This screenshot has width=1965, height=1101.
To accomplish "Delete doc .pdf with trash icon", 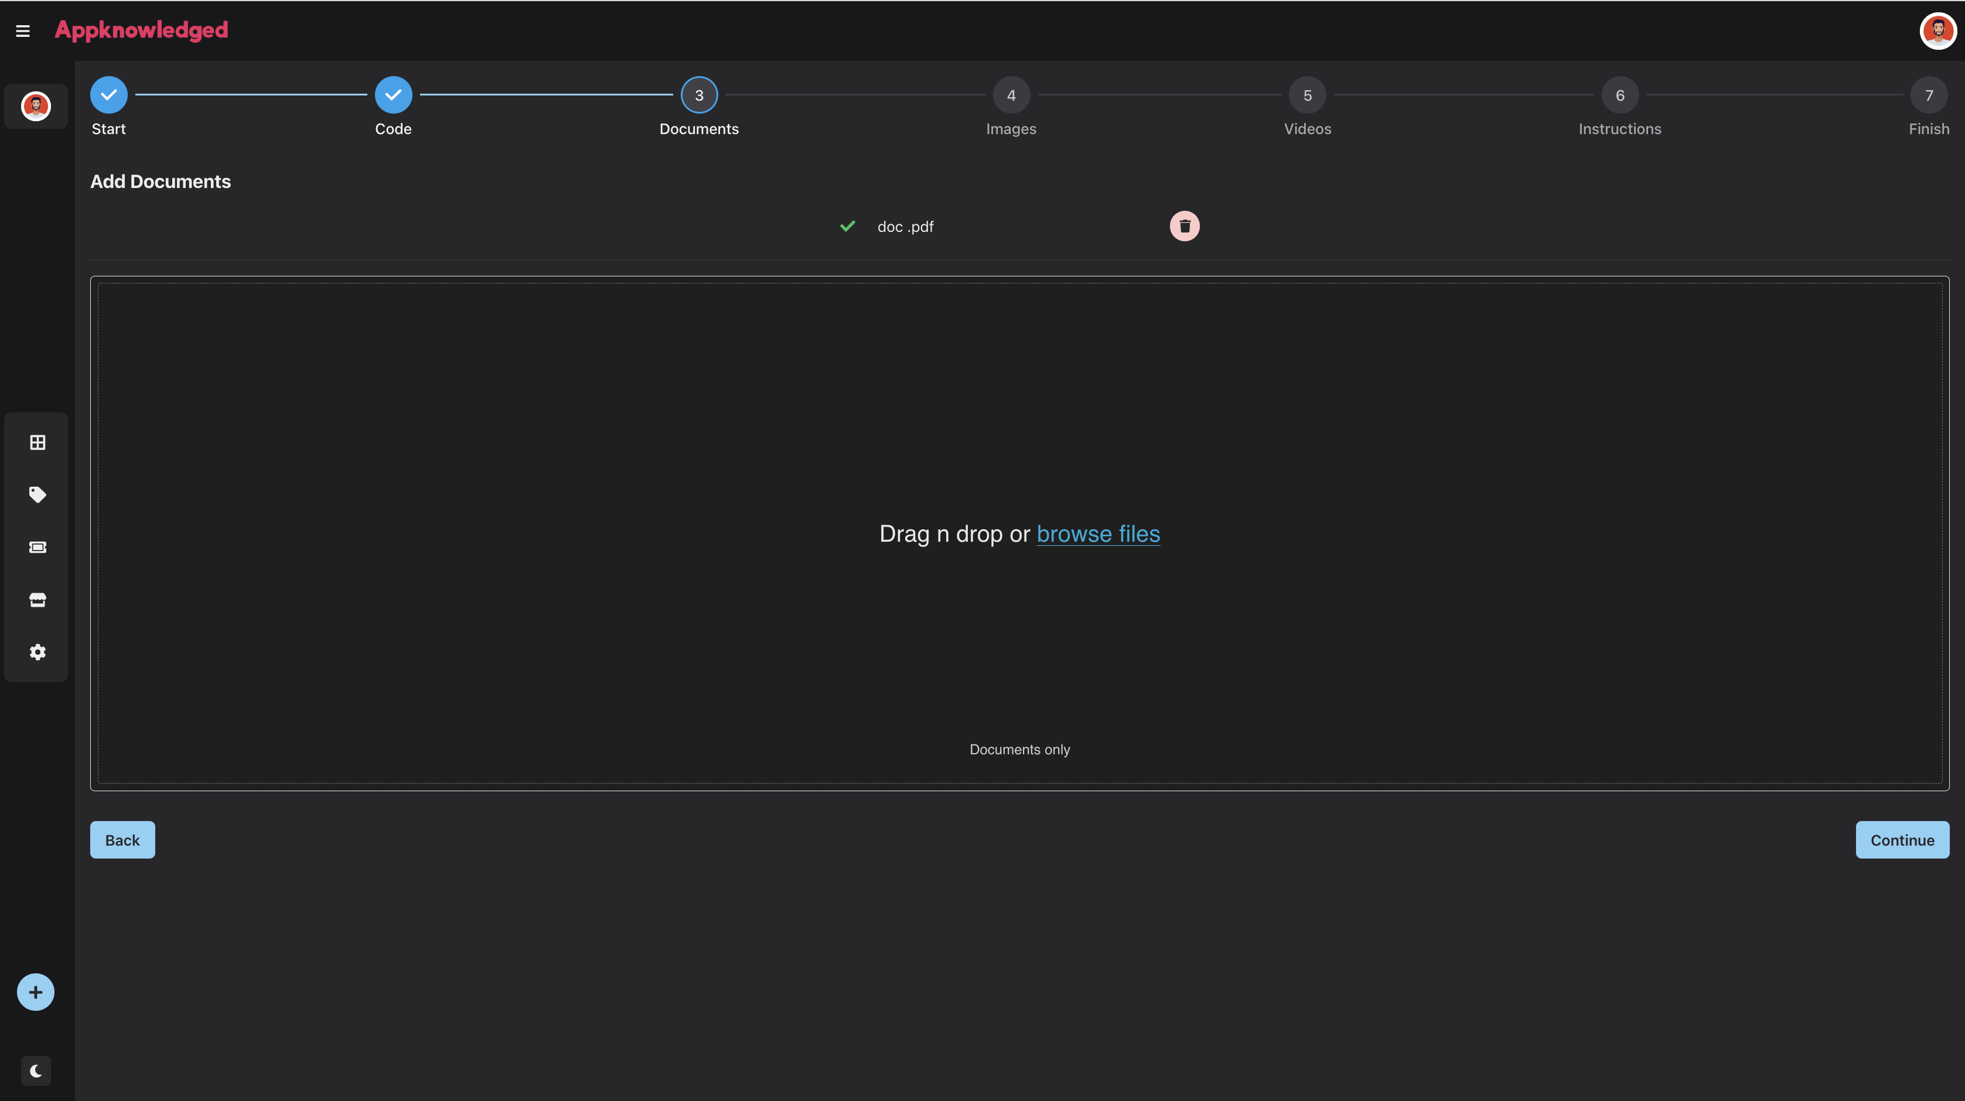I will tap(1184, 227).
